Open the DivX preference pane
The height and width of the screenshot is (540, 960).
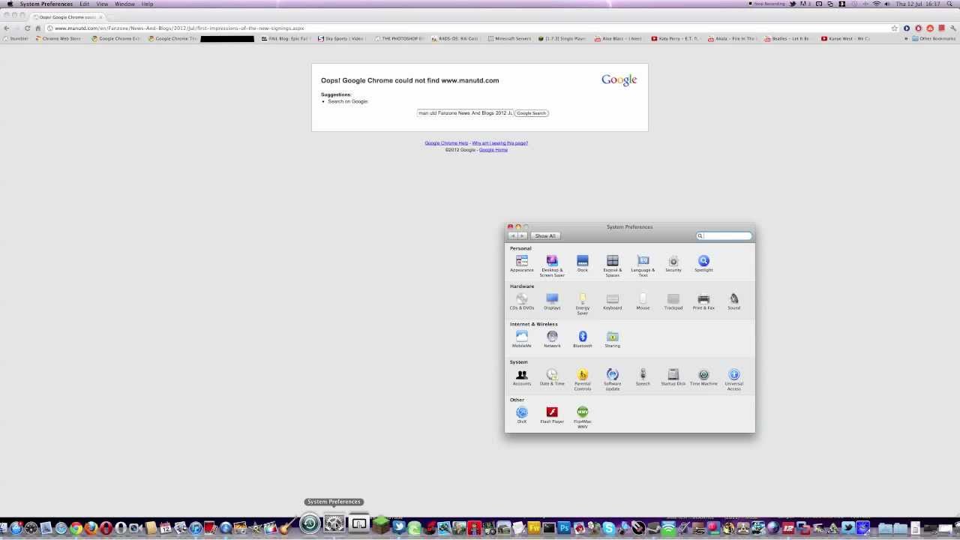(x=522, y=415)
